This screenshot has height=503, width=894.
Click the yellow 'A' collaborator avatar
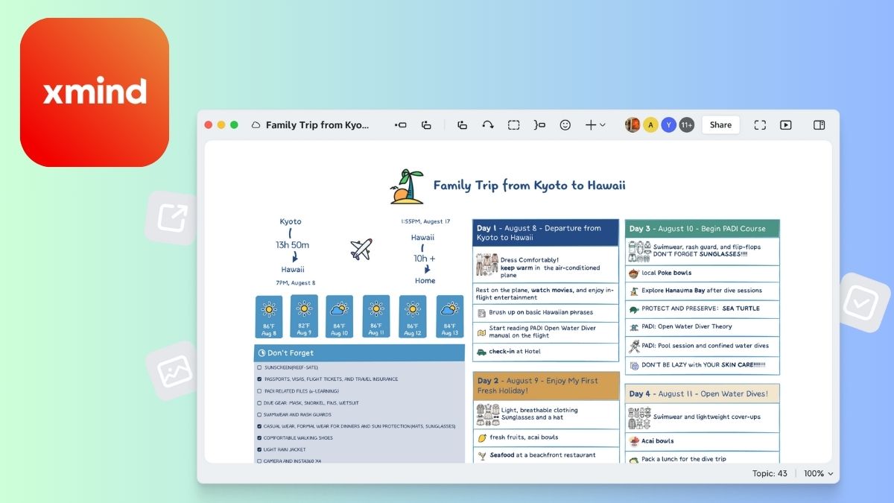pyautogui.click(x=650, y=125)
